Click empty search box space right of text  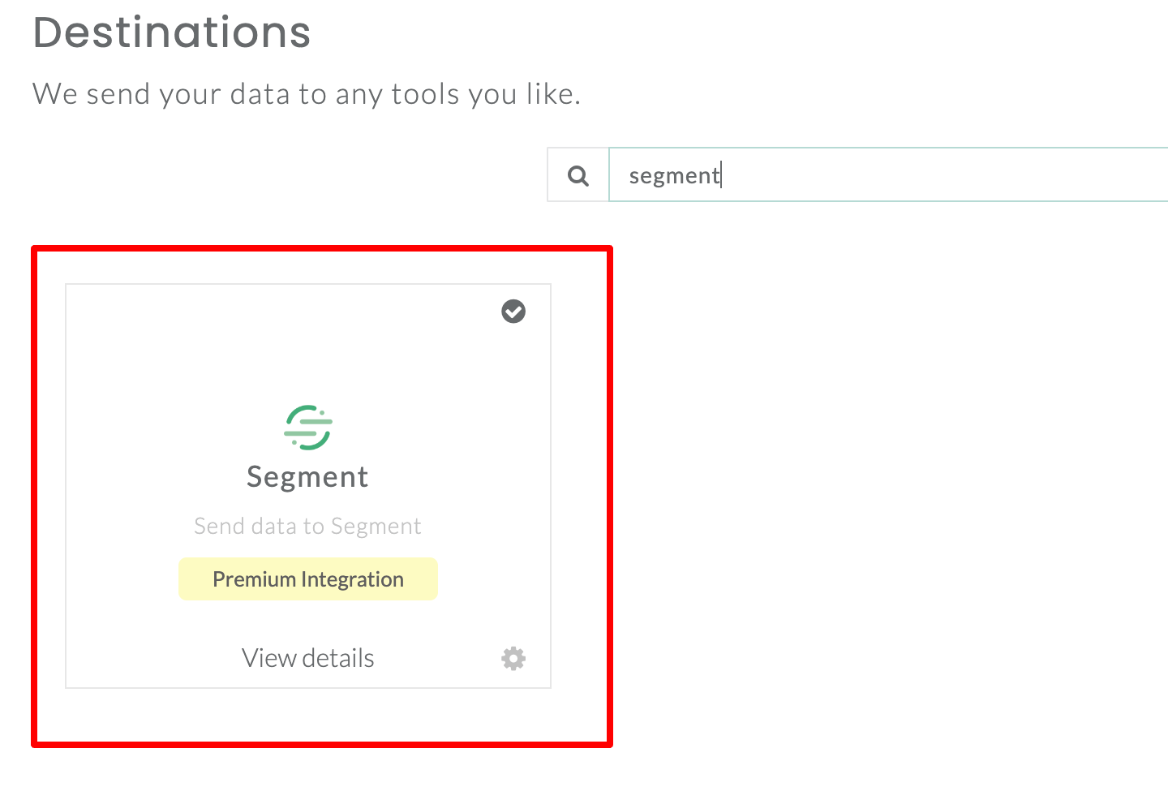tap(933, 175)
